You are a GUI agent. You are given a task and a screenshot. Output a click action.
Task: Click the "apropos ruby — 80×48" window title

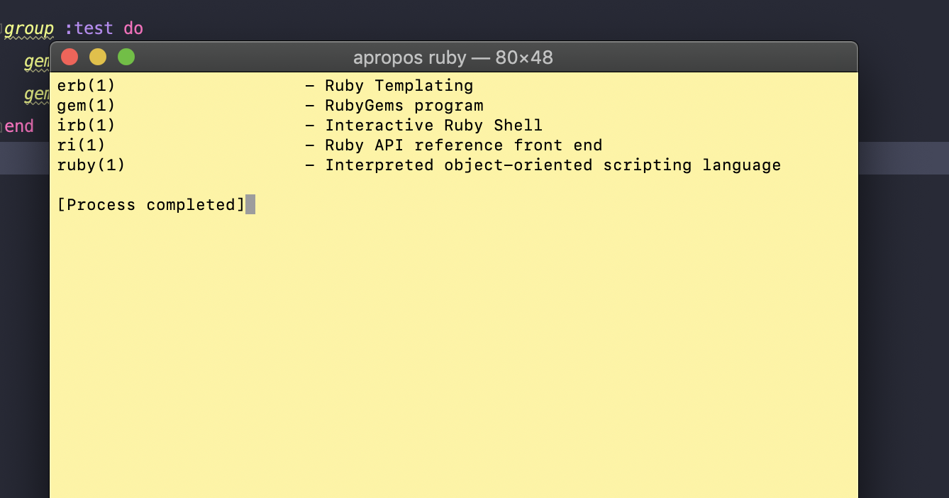point(453,57)
